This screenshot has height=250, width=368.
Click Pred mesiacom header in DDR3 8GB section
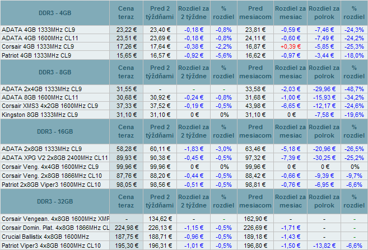[255, 72]
